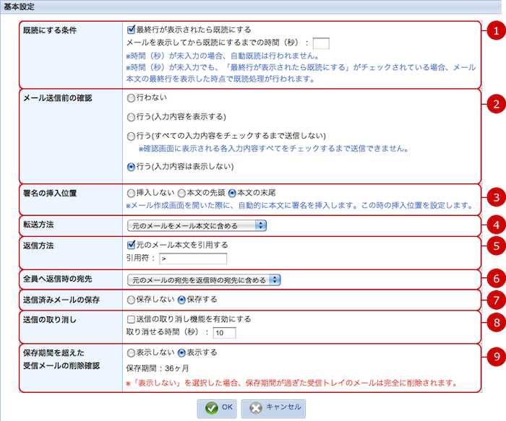The height and width of the screenshot is (421, 506).
Task: Click the 引用符 input field
Action: point(193,259)
